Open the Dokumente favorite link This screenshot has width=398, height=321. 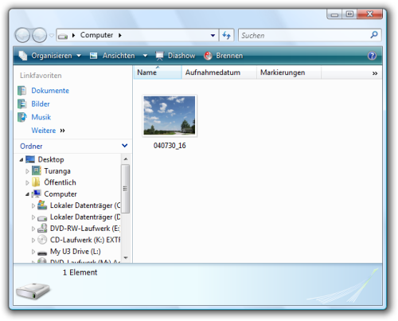tap(50, 91)
